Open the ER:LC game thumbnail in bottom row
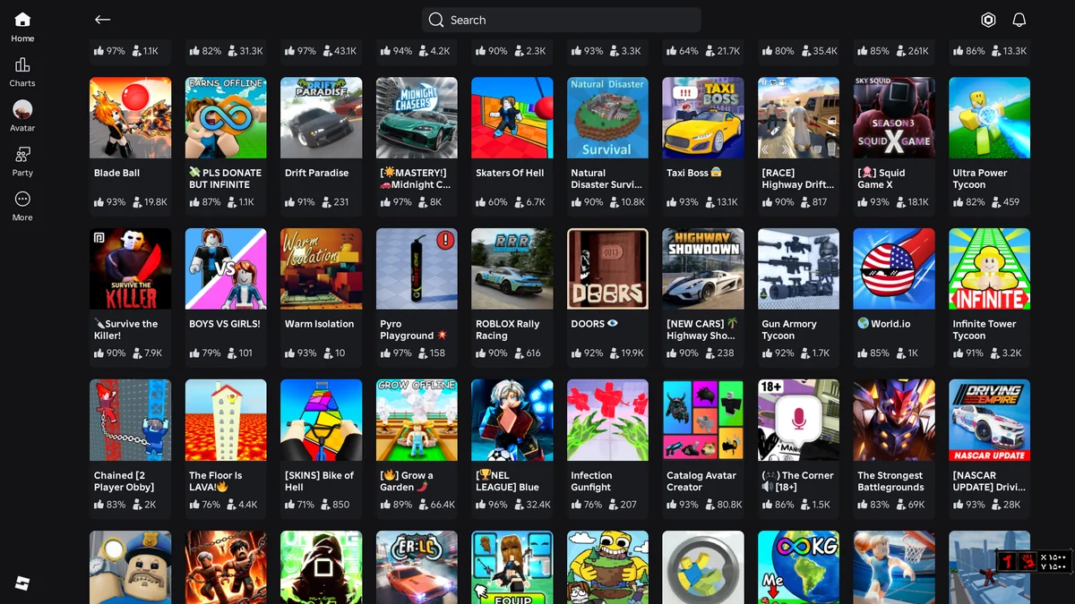Viewport: 1075px width, 604px height. 417,567
